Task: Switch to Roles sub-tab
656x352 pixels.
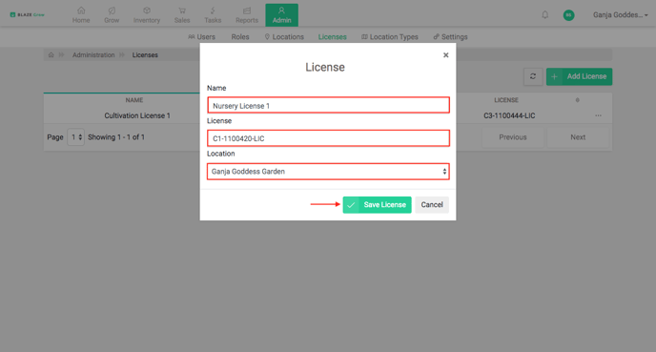Action: (240, 37)
